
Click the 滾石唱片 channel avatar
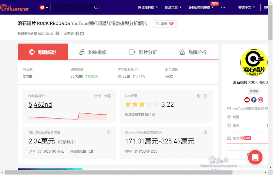(254, 63)
